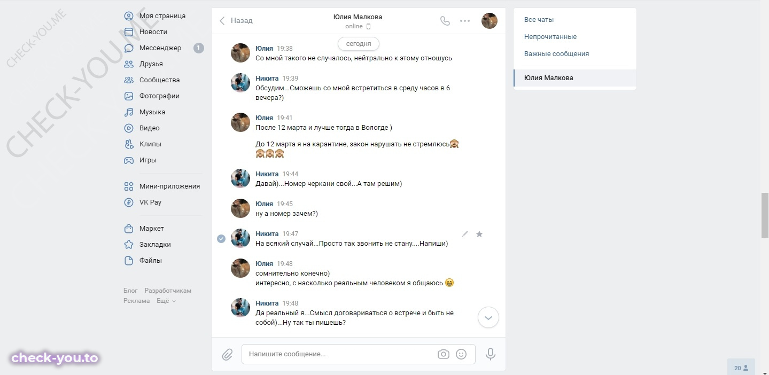769x375 pixels.
Task: Open Никита name link at 19:44
Action: 267,174
